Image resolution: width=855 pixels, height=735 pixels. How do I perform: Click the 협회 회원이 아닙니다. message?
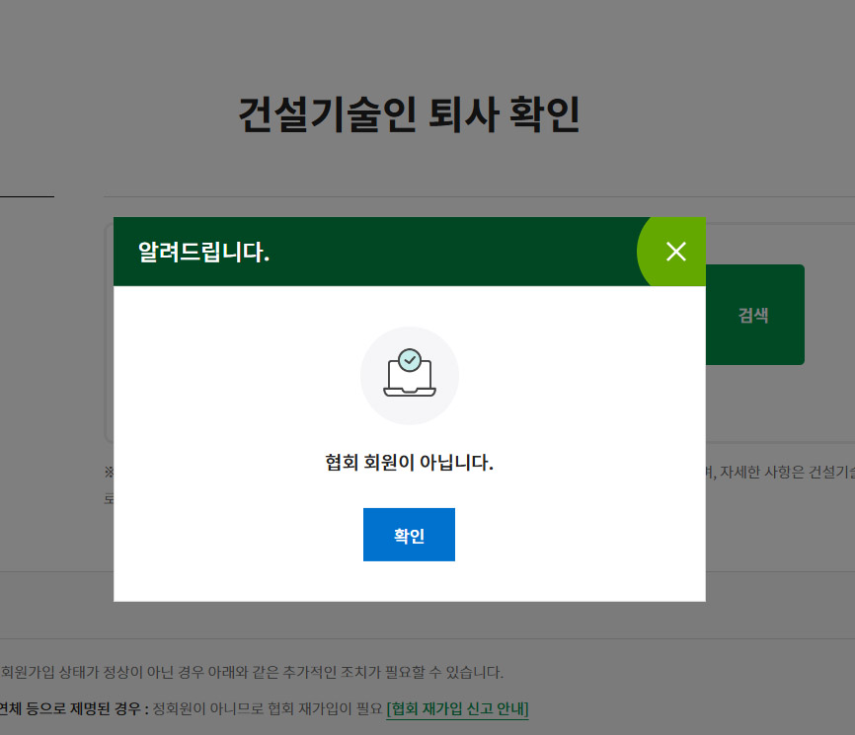tap(409, 463)
